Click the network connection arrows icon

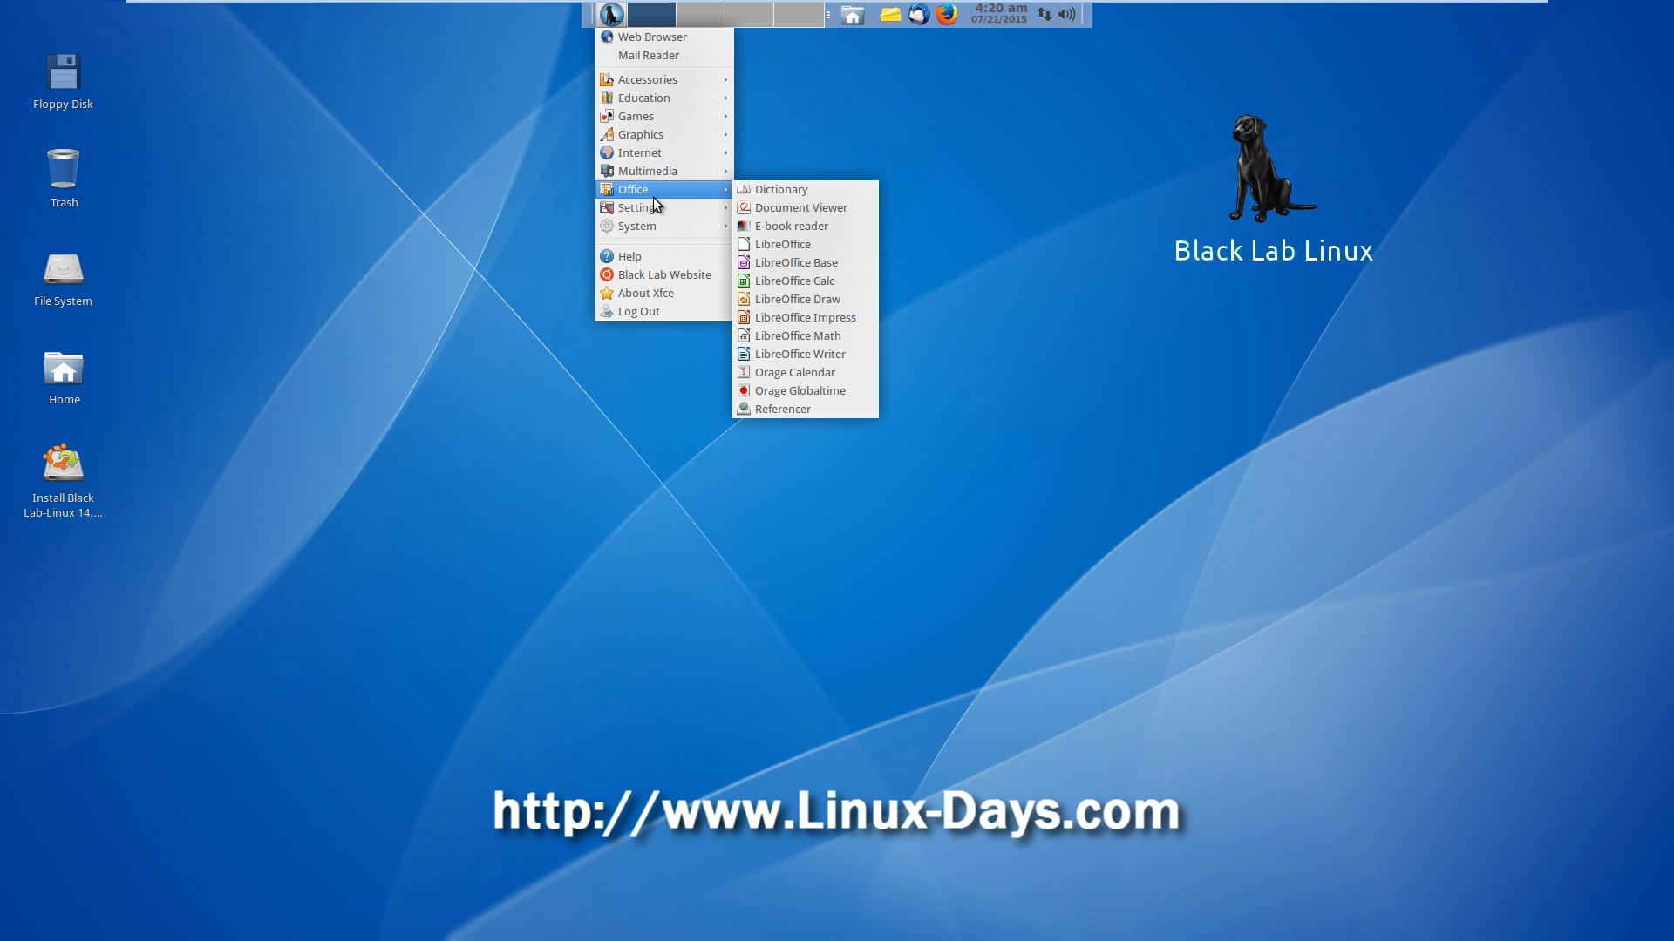[x=1044, y=15]
